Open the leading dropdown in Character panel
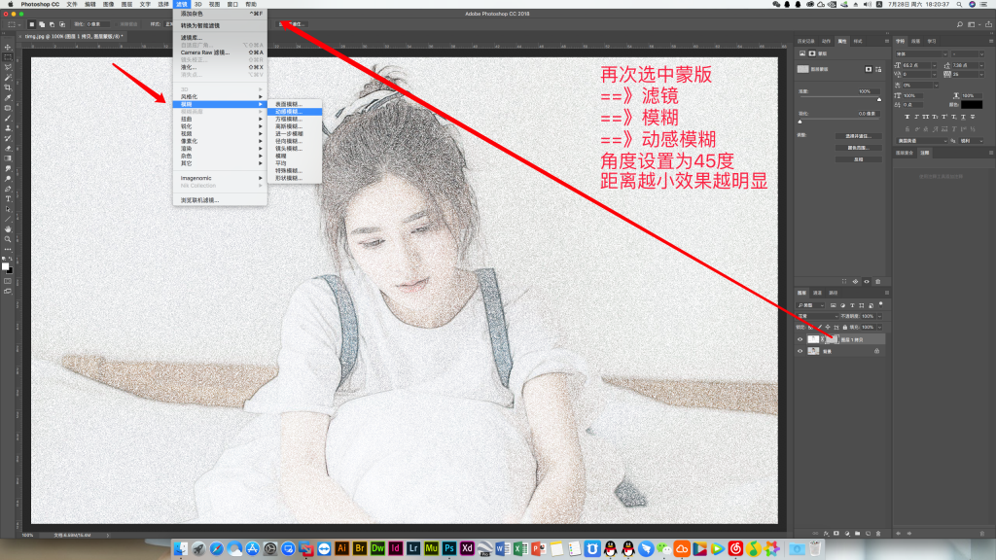 tap(983, 65)
